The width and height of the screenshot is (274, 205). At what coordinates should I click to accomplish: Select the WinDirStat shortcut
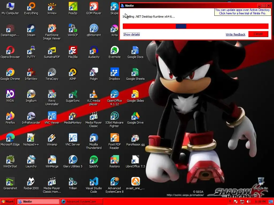(x=10, y=161)
